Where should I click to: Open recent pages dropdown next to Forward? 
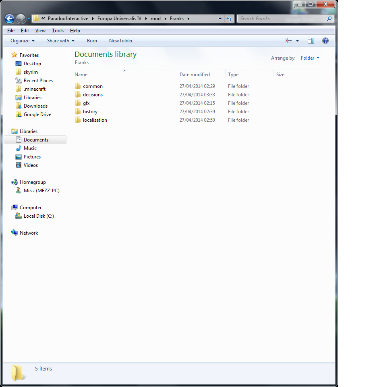(x=29, y=19)
